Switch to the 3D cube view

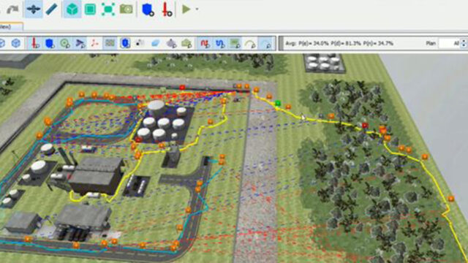click(x=72, y=9)
